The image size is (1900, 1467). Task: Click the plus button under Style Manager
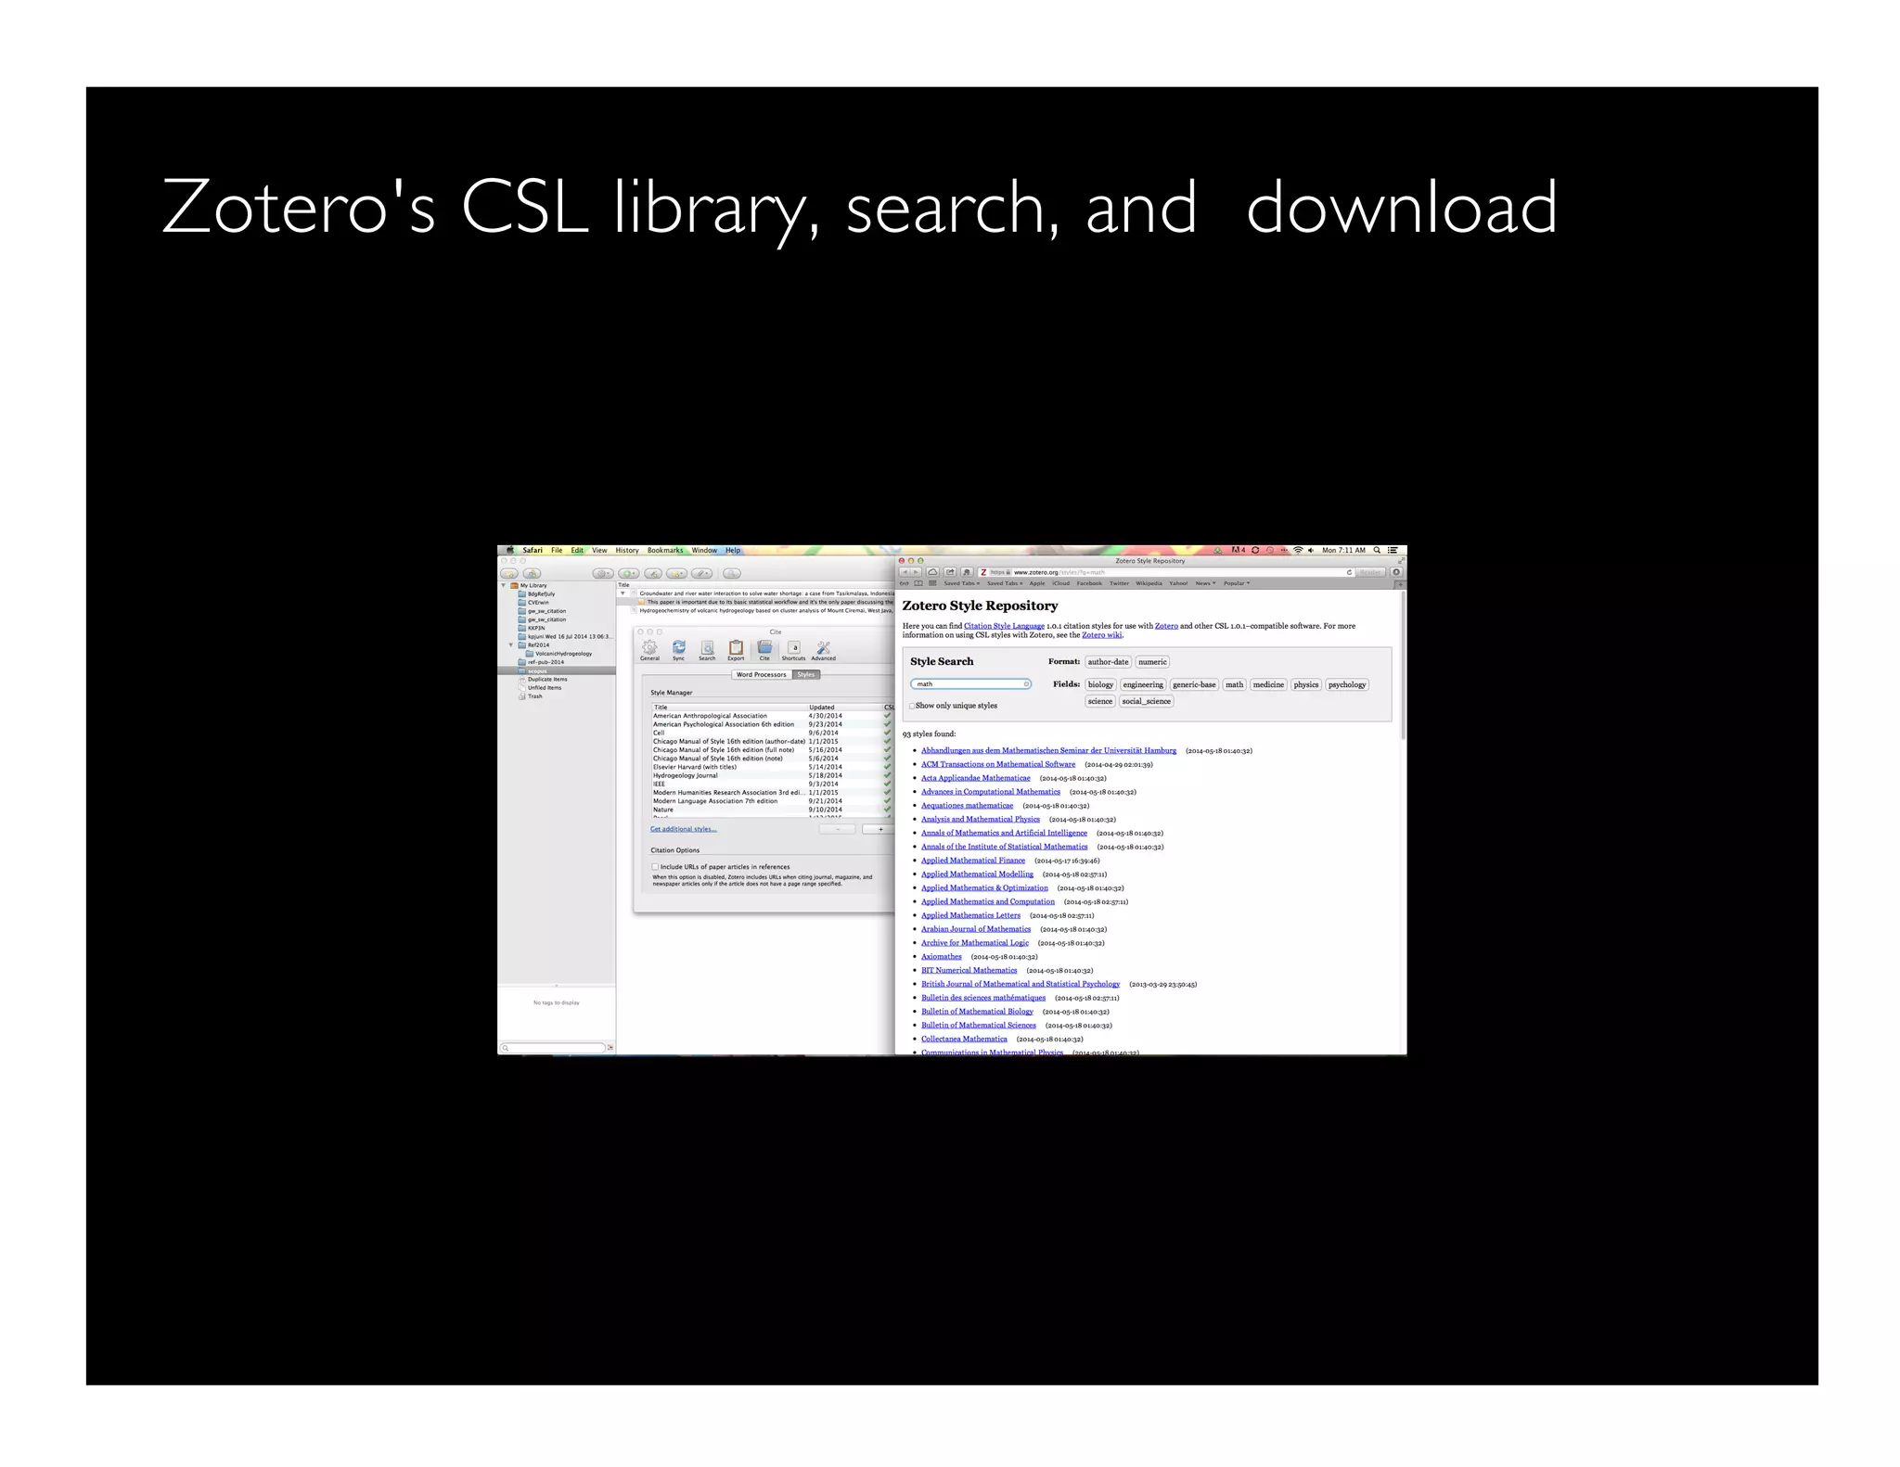point(879,829)
